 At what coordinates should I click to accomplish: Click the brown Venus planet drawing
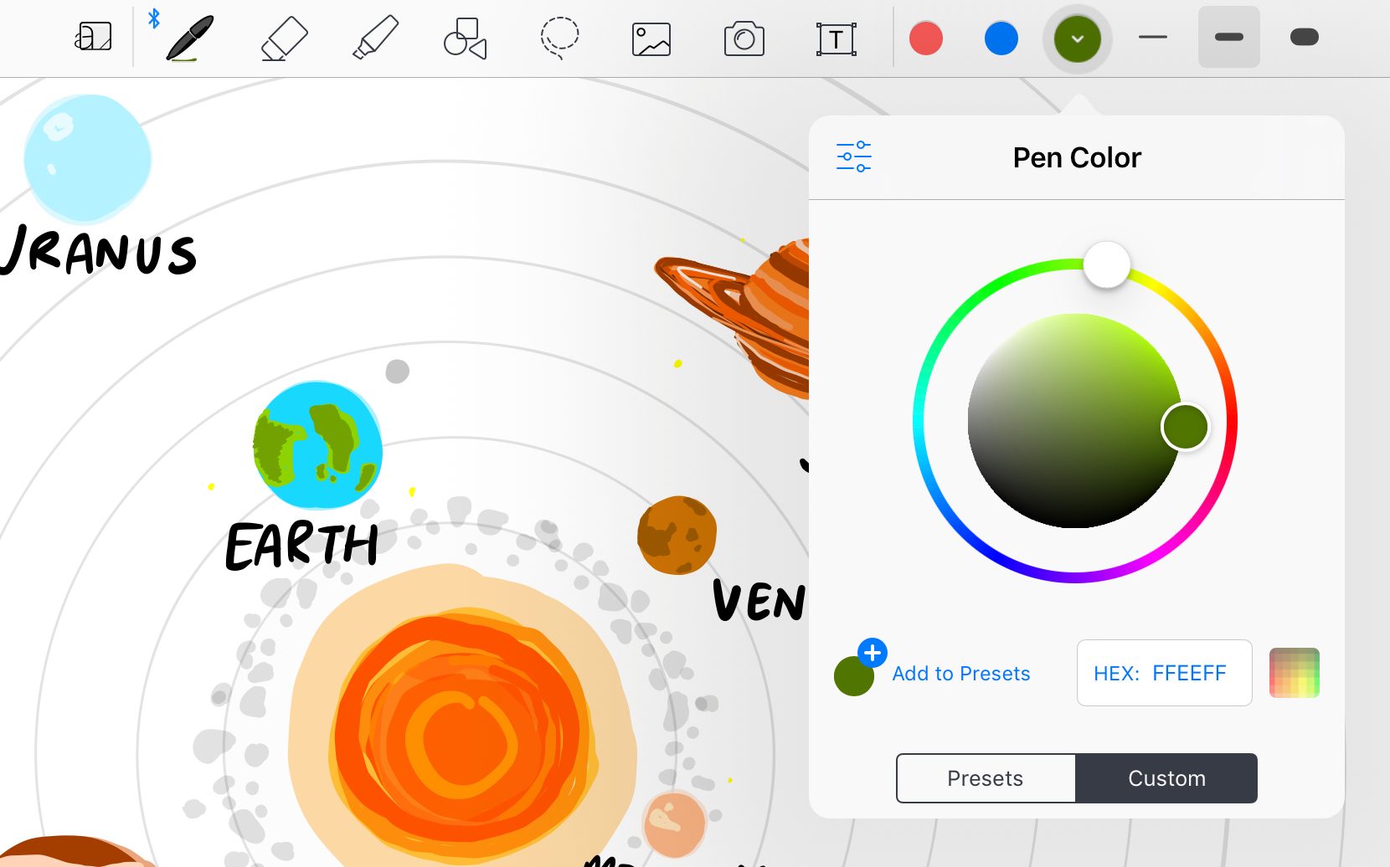[677, 536]
